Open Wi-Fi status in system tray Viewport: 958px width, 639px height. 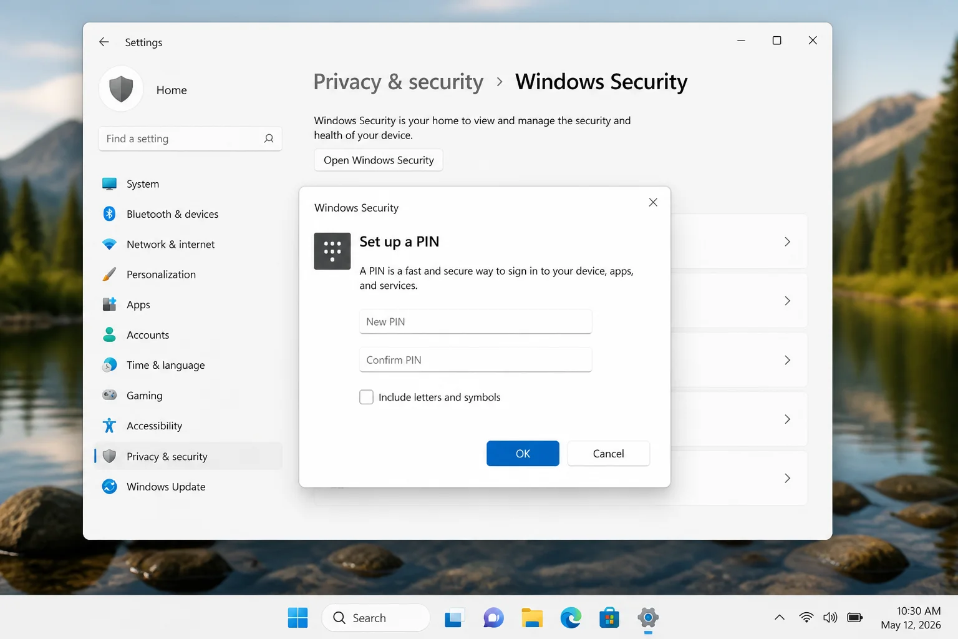(x=806, y=618)
